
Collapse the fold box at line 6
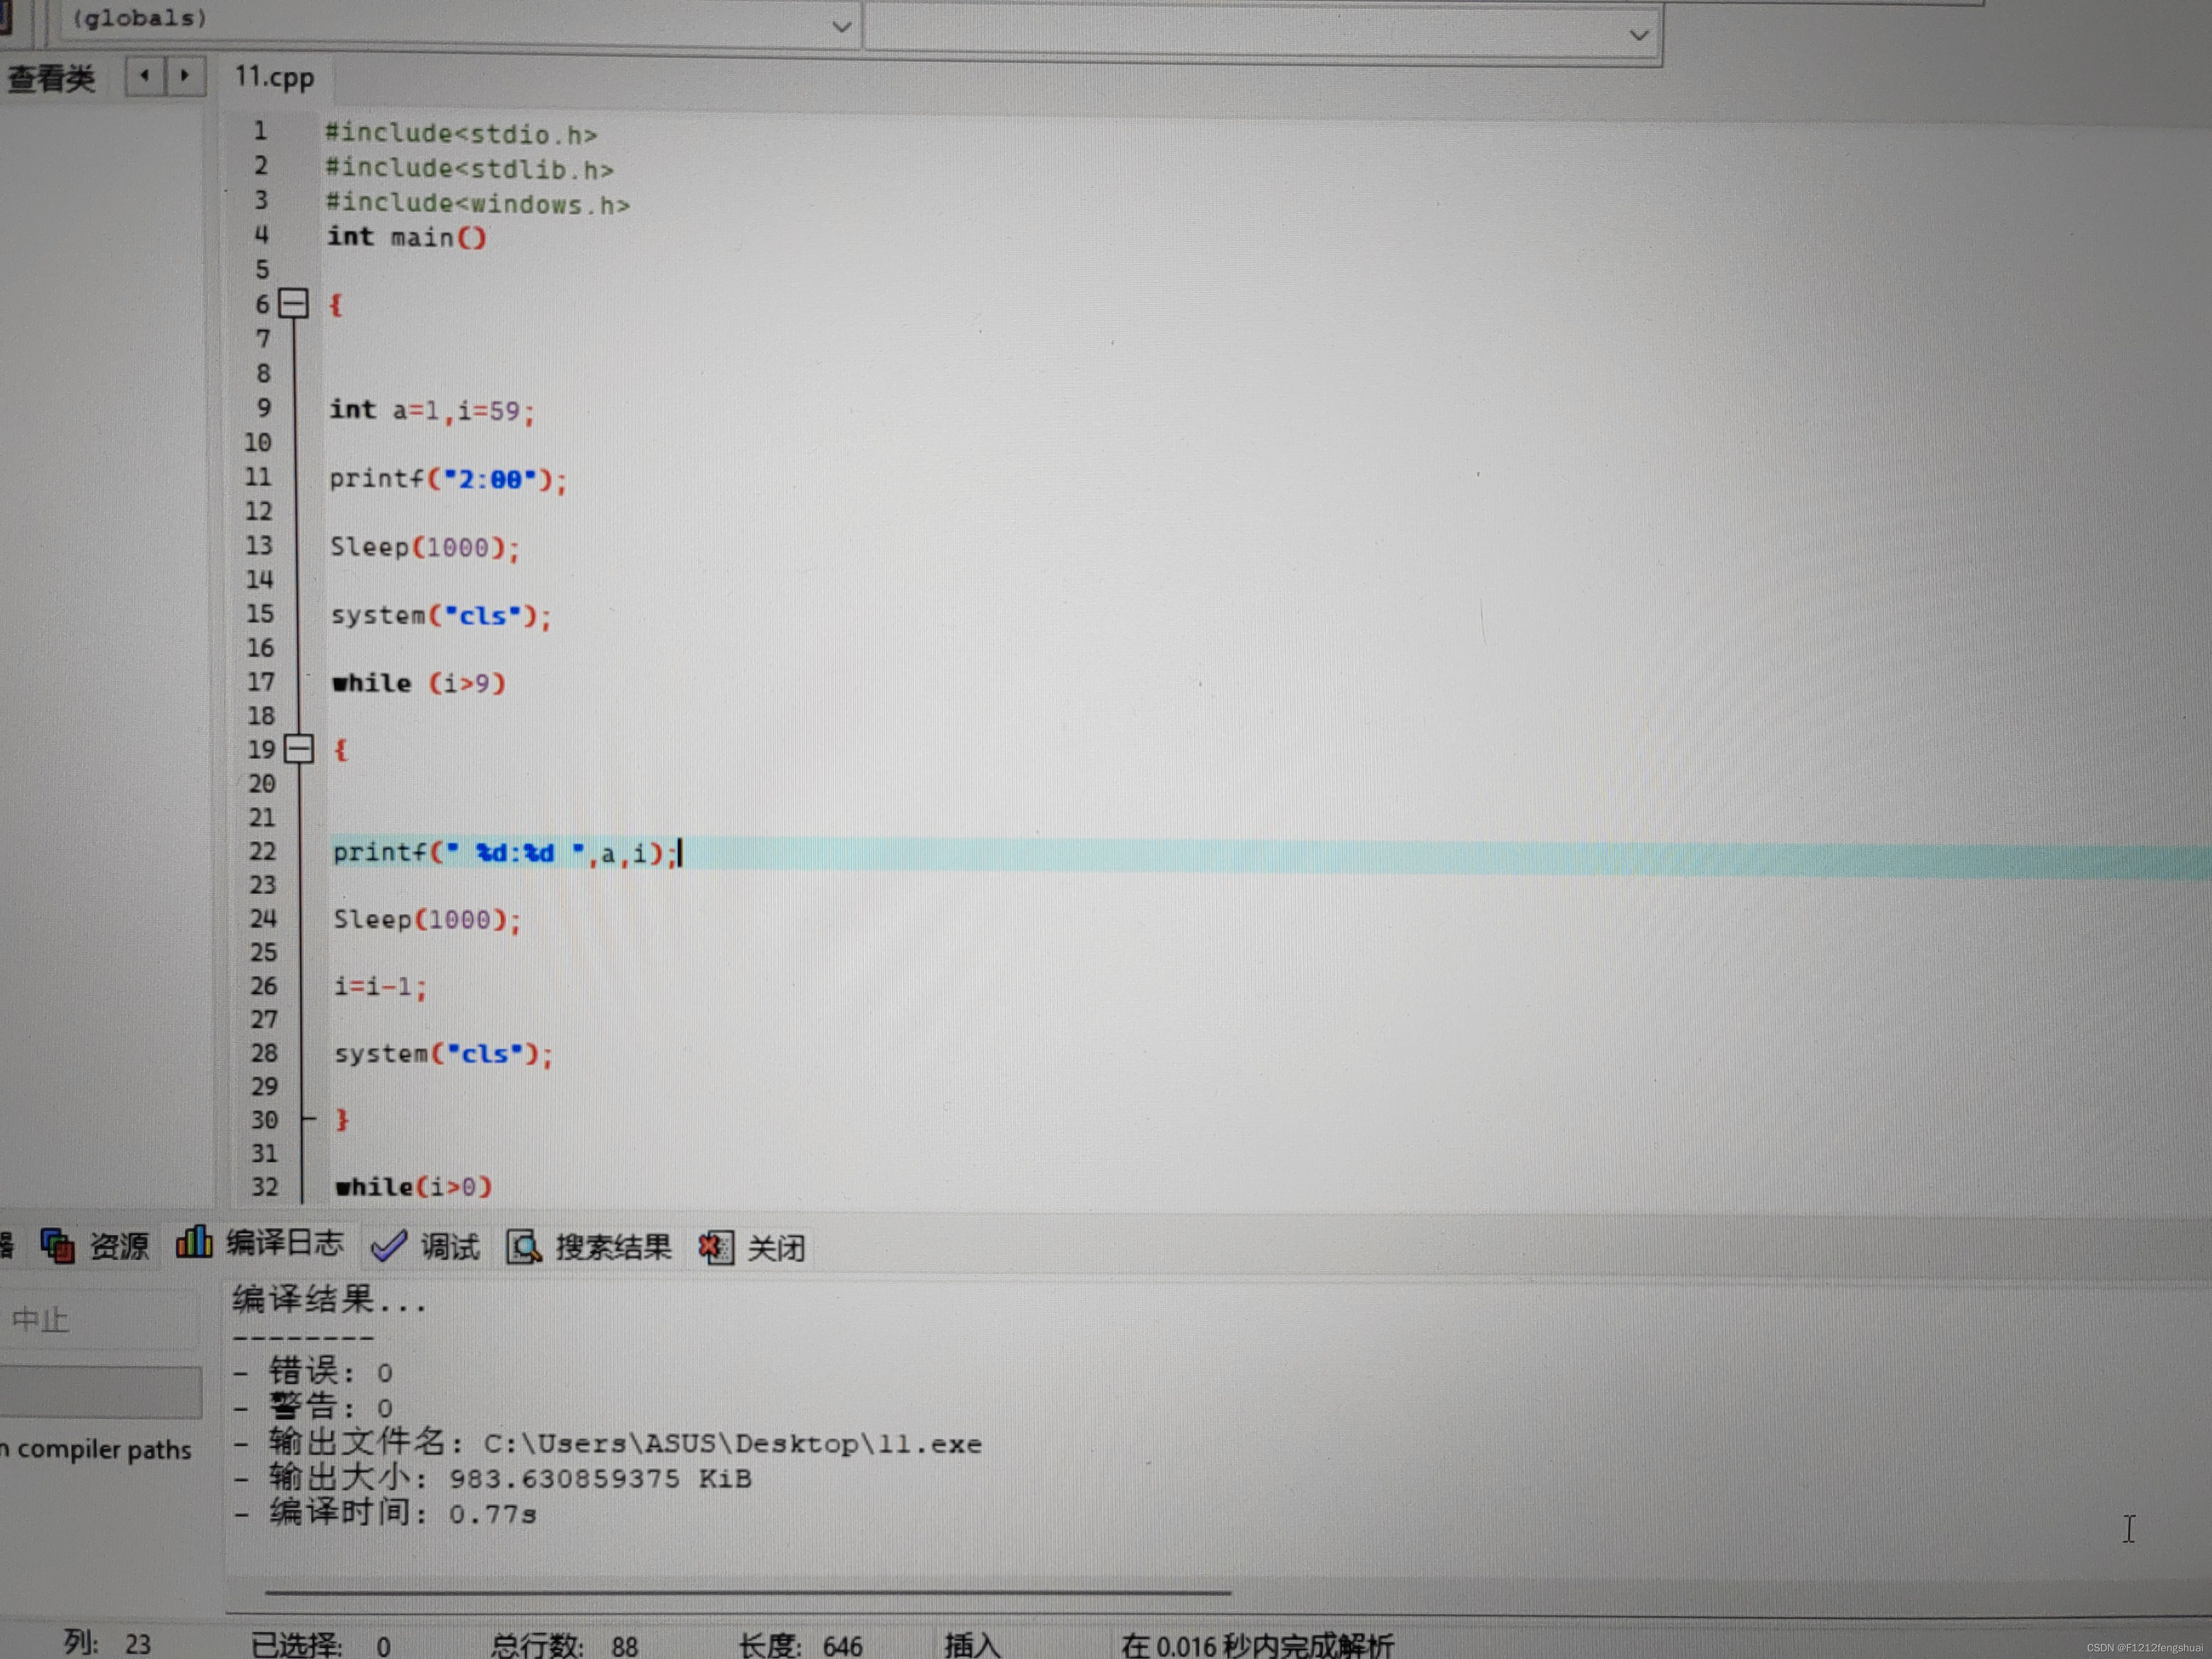point(293,303)
